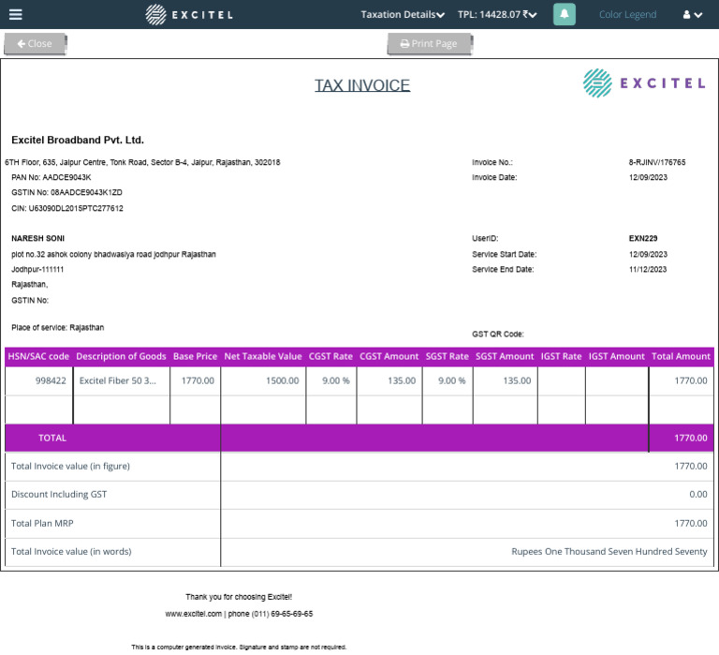Click the Total Amount column header
The height and width of the screenshot is (655, 719).
click(681, 356)
